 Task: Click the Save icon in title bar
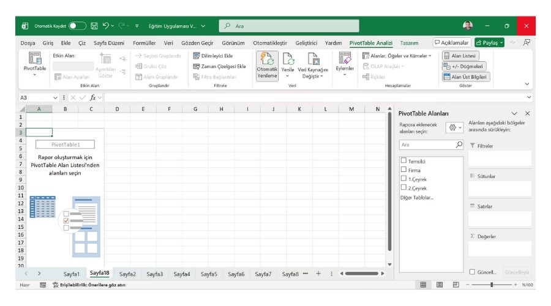pyautogui.click(x=94, y=26)
